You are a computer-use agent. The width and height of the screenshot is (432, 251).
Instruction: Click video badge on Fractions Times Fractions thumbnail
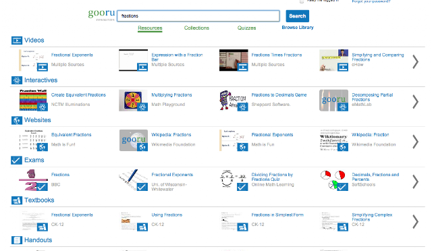[x=243, y=67]
